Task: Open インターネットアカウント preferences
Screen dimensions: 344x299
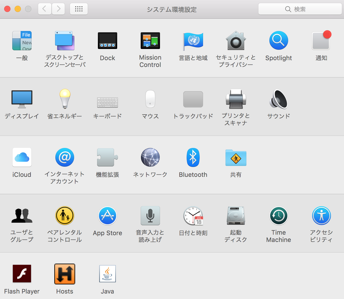Action: pos(65,157)
